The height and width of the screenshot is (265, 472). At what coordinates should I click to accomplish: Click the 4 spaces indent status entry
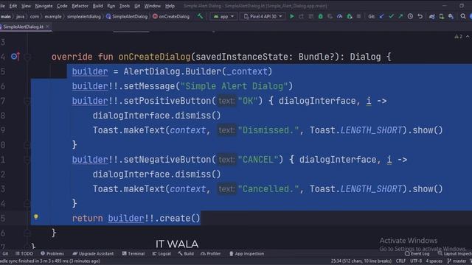tap(434, 261)
